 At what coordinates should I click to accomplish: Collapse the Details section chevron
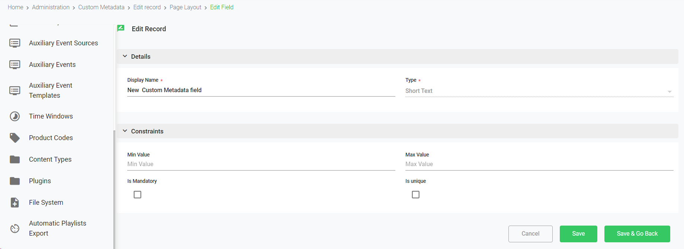pos(125,56)
